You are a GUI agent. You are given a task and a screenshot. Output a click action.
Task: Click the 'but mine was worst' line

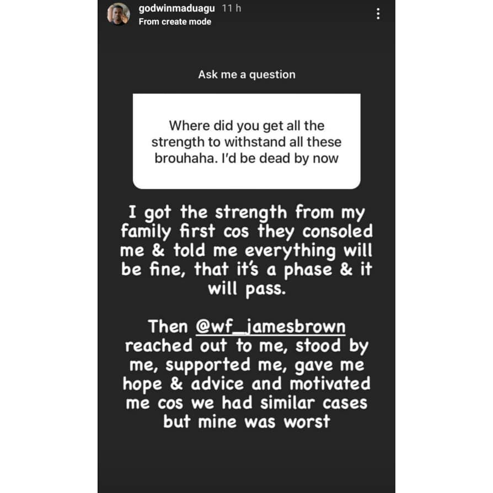tap(246, 422)
